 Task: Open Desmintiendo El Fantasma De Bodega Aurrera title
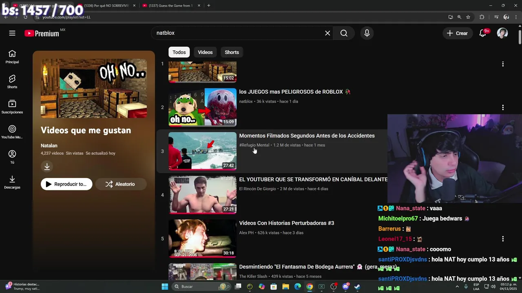(x=318, y=267)
